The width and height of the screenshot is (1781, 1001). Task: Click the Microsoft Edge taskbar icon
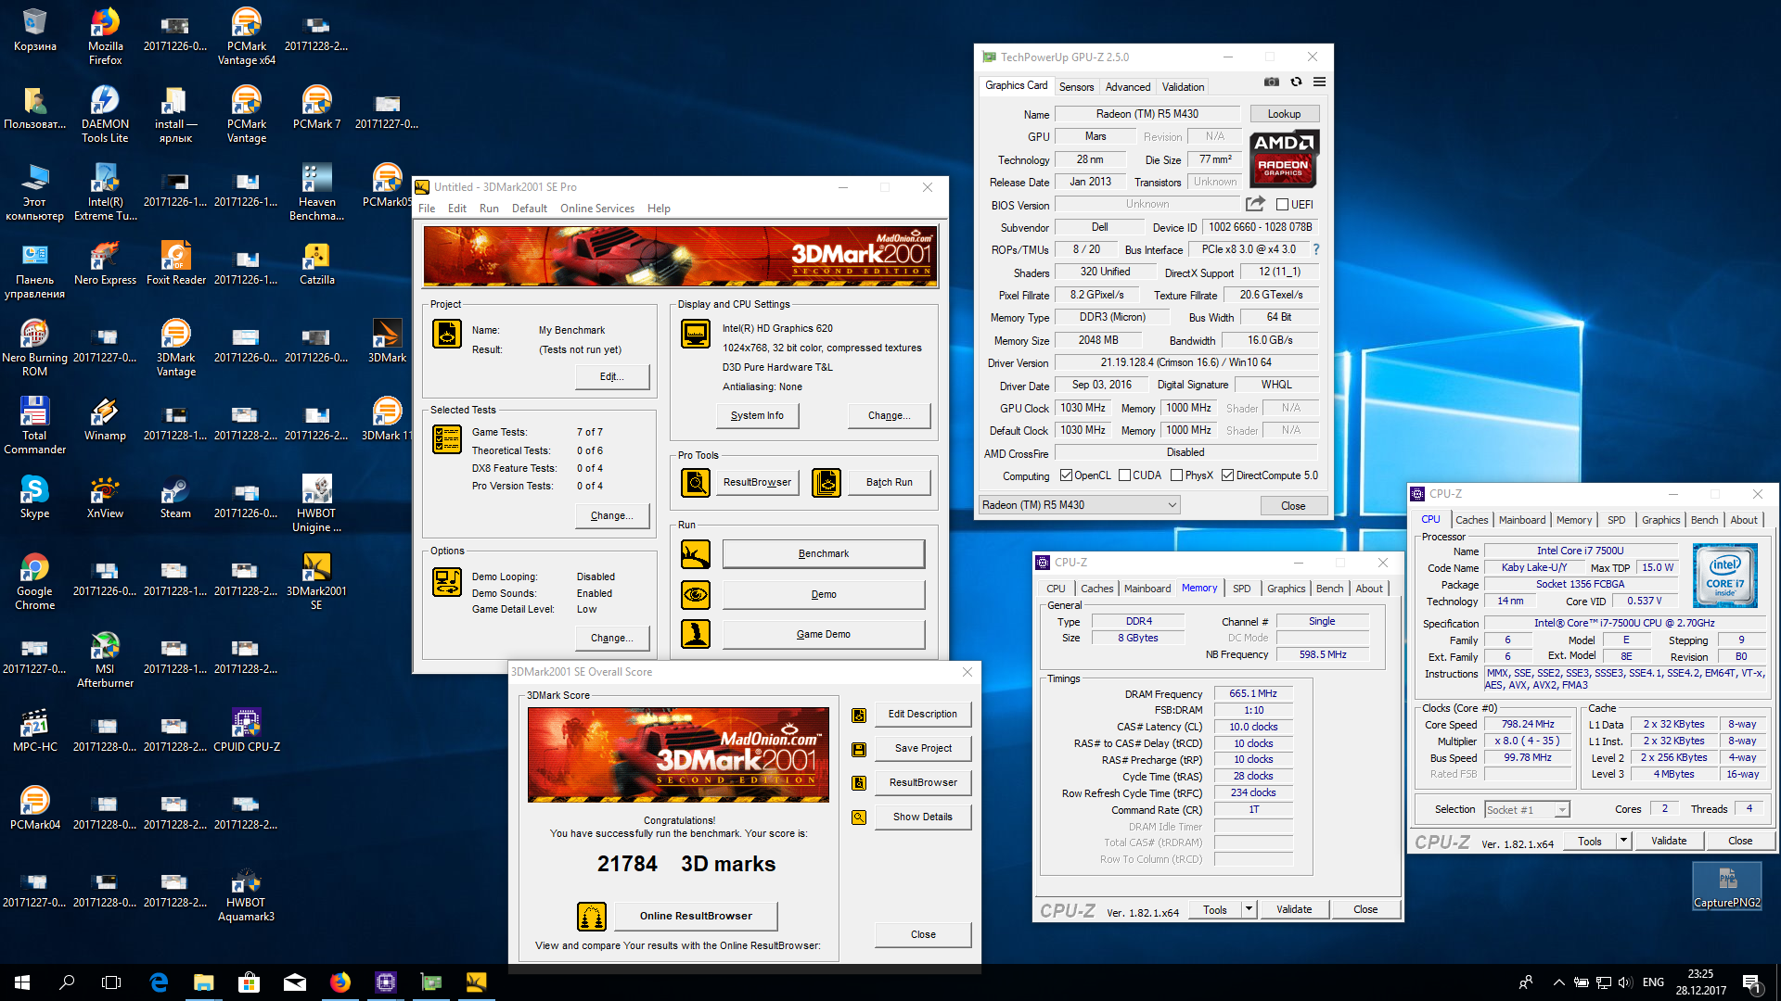[x=159, y=982]
